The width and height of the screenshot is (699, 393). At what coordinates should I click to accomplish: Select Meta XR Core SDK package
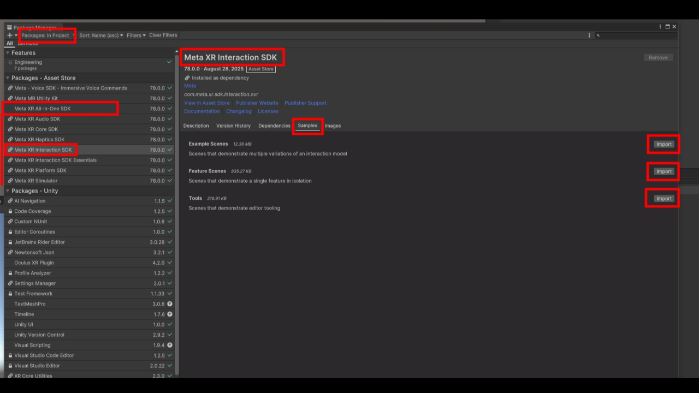(x=90, y=129)
